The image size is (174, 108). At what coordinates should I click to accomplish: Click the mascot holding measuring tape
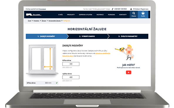125,52
